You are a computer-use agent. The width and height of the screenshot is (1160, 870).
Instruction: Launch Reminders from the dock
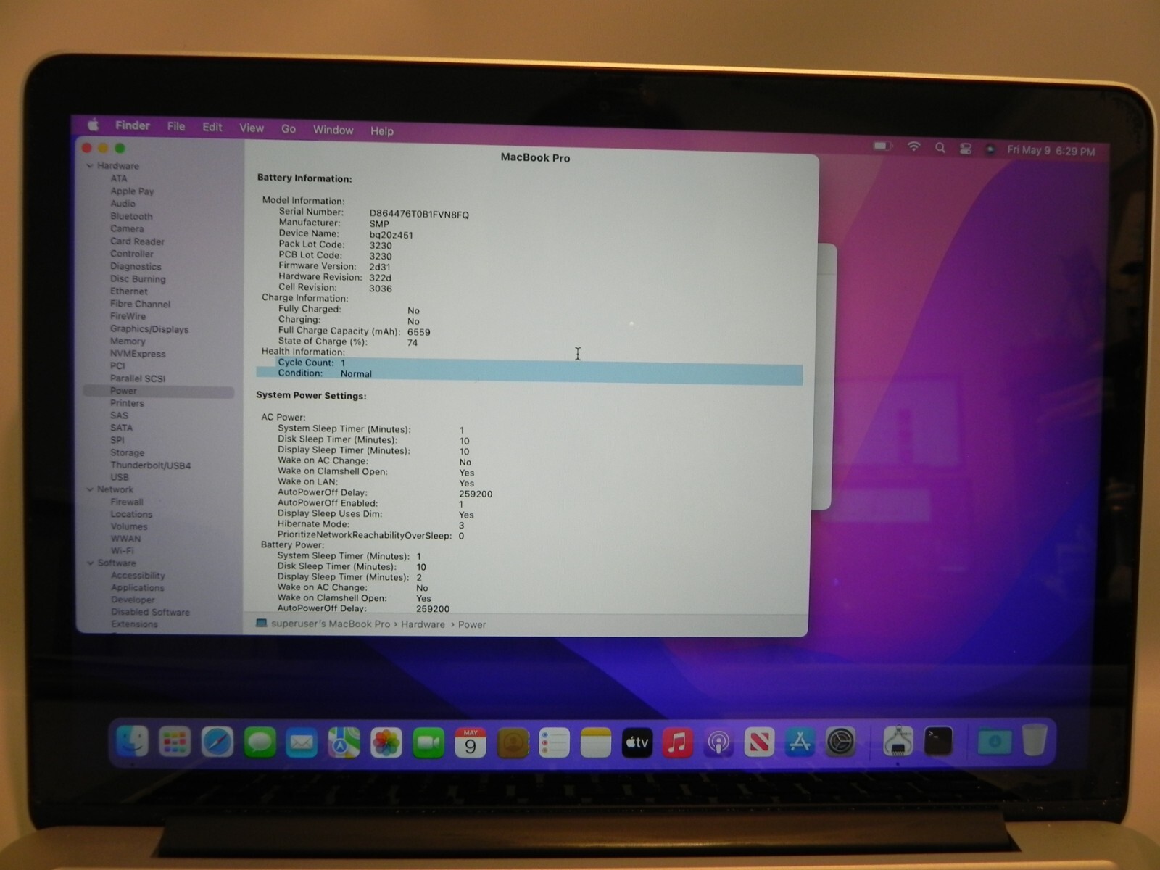554,743
